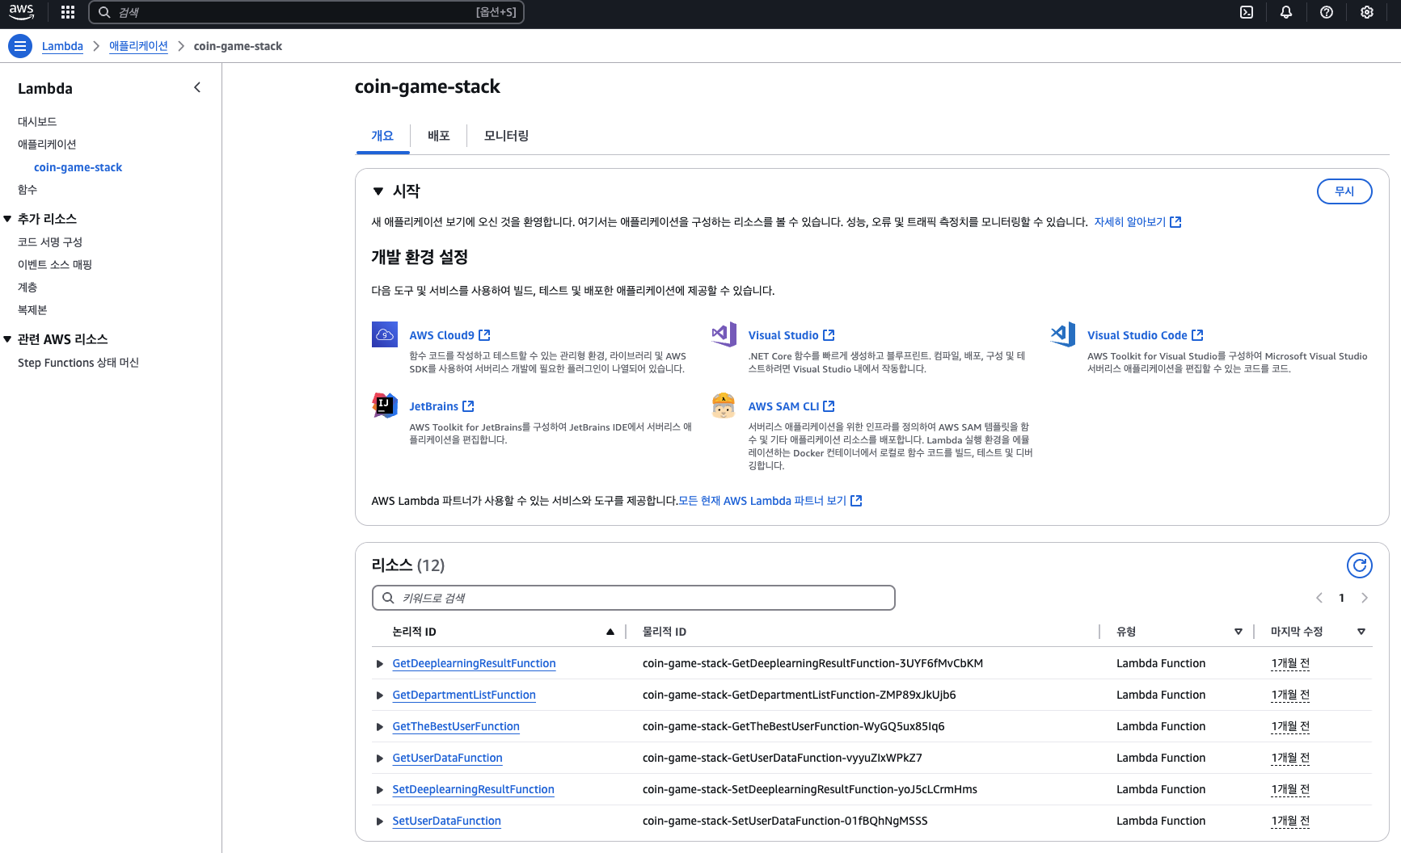The width and height of the screenshot is (1401, 853).
Task: Select coin-game-stack in the sidebar
Action: [x=78, y=167]
